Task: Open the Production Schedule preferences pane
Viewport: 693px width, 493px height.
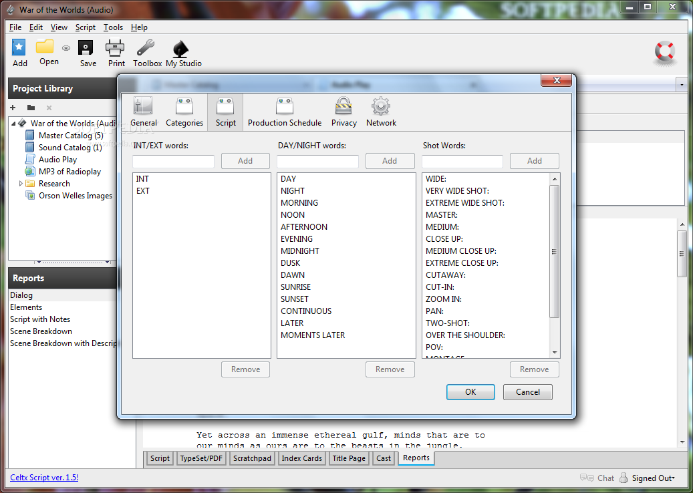Action: pyautogui.click(x=285, y=112)
